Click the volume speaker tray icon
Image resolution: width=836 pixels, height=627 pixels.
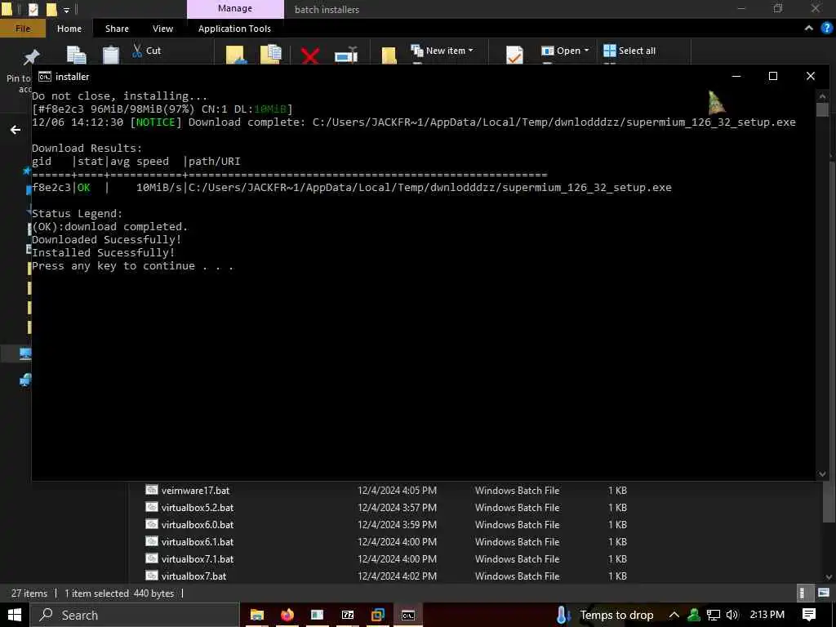732,615
